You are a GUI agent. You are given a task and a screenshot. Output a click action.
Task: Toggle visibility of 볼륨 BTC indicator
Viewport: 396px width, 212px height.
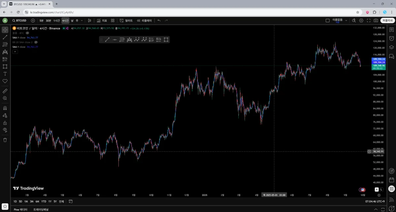coord(27,33)
